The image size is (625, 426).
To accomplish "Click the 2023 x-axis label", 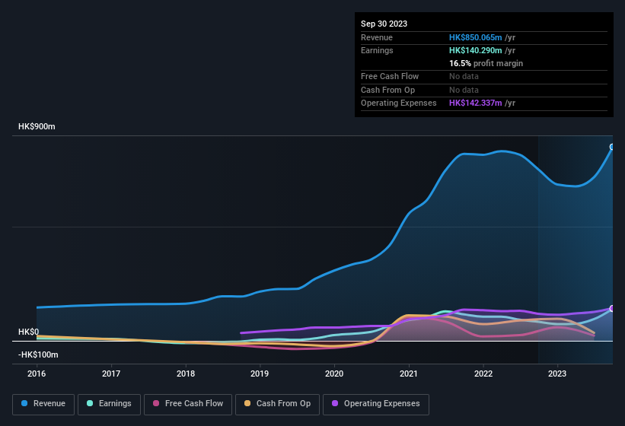I will [556, 374].
